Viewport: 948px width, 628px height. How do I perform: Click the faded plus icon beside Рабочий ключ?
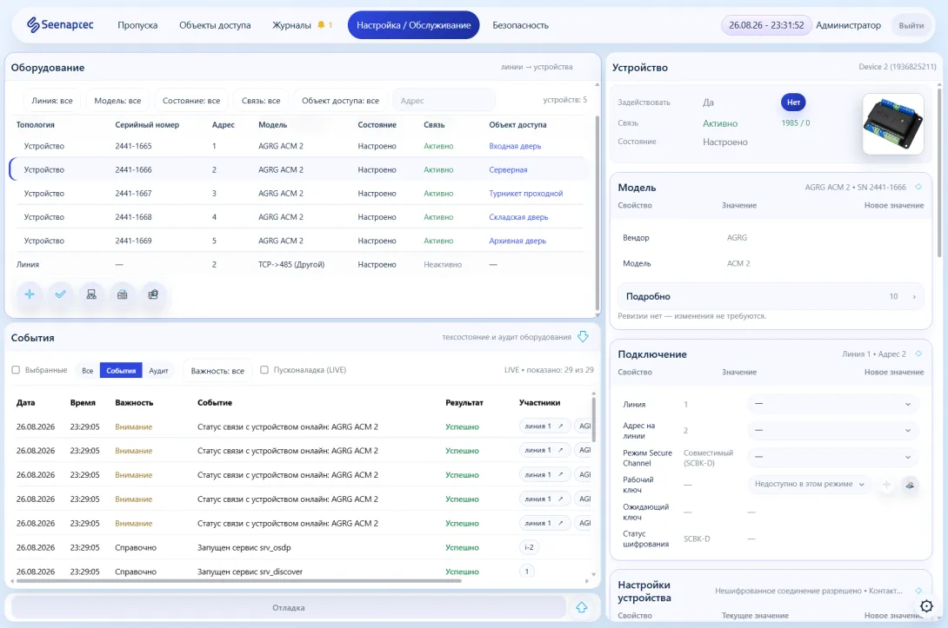[886, 485]
